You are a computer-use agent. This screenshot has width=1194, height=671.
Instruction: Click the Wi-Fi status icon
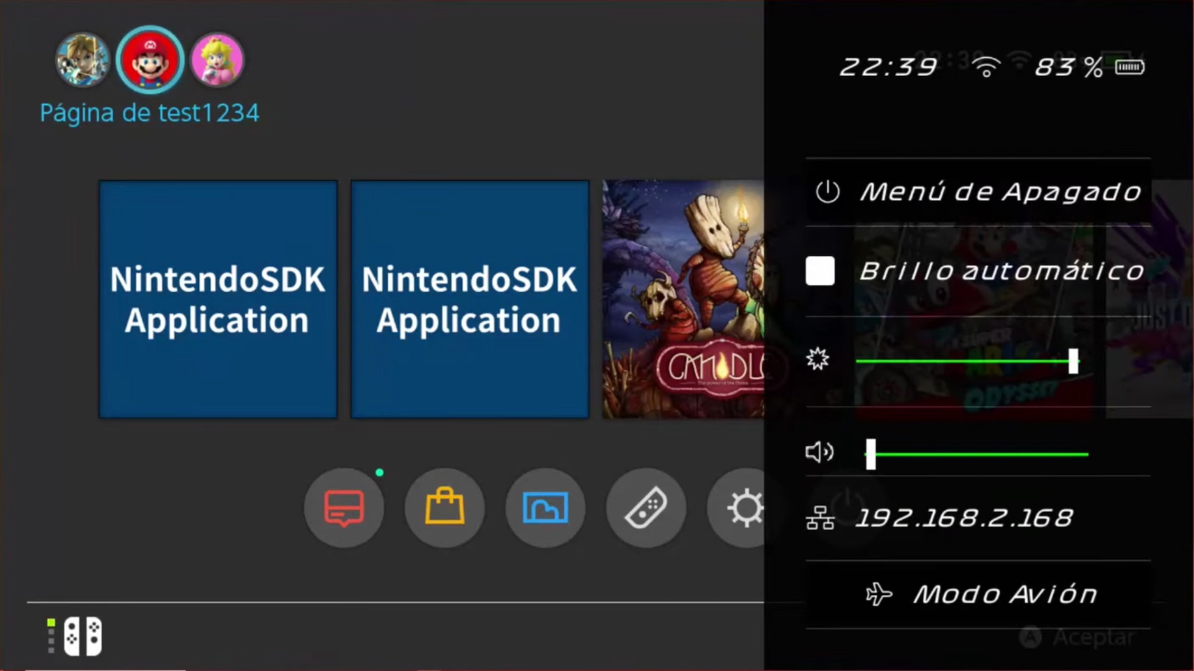point(986,66)
